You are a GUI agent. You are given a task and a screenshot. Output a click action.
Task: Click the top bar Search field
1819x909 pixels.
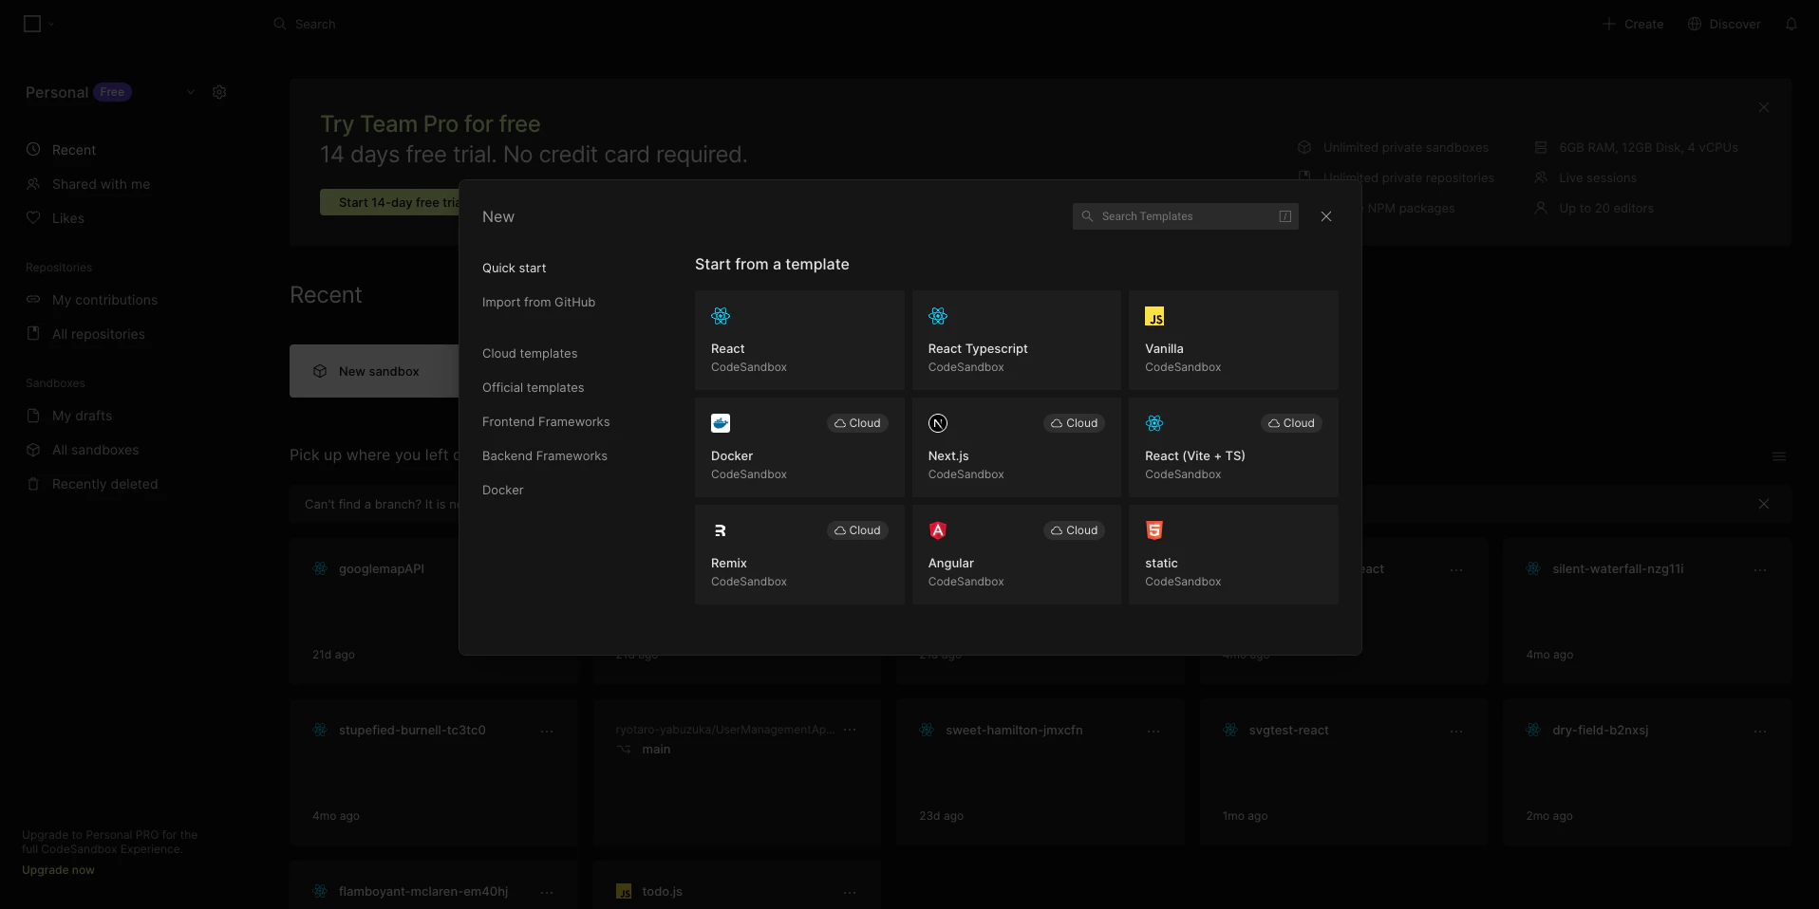315,24
